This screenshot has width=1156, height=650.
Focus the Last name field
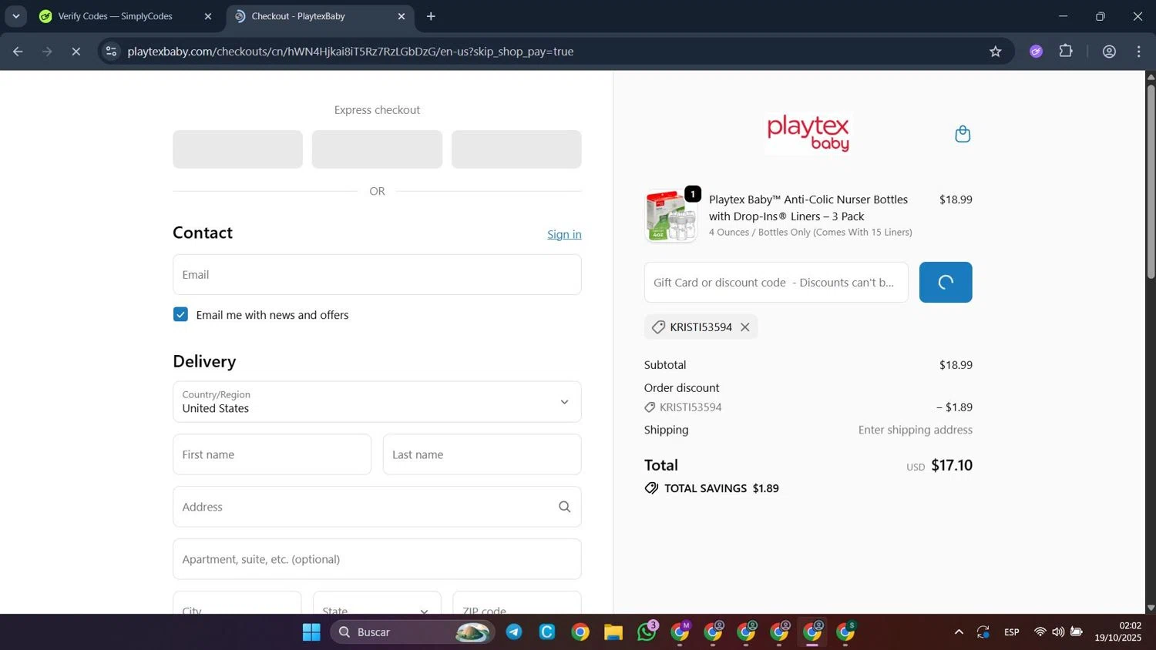[482, 454]
